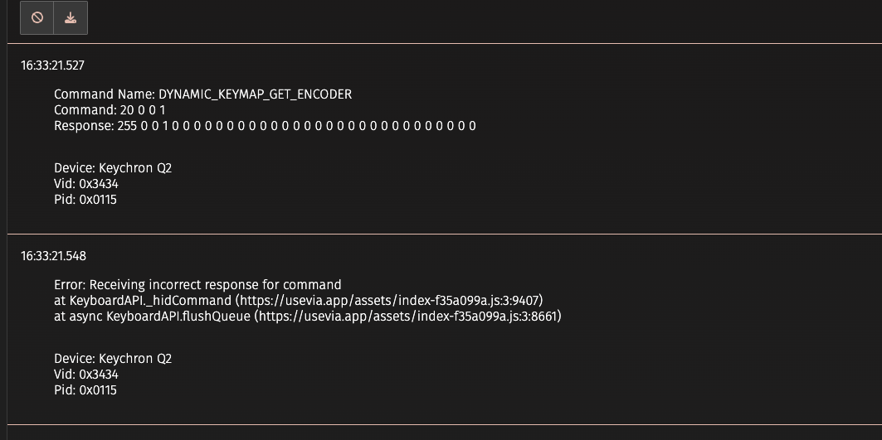Click the Pid: 0x0115 line in the error entry
The height and width of the screenshot is (440, 882).
click(x=85, y=390)
